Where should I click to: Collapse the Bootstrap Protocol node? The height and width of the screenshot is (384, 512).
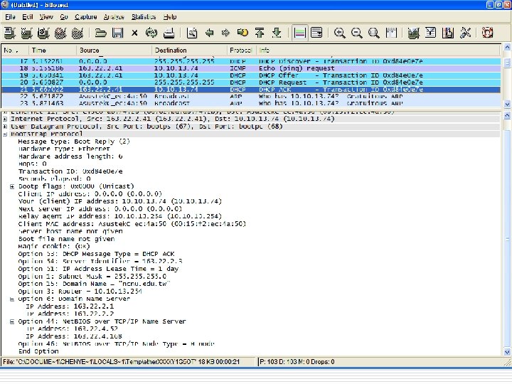coord(5,134)
